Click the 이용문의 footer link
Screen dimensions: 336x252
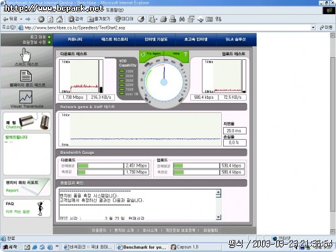[99, 230]
